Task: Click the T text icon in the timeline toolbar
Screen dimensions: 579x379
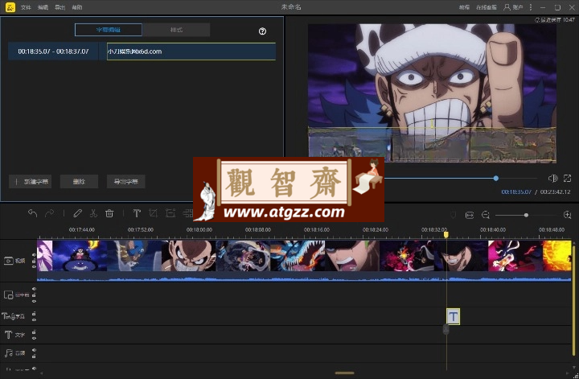Action: 137,213
